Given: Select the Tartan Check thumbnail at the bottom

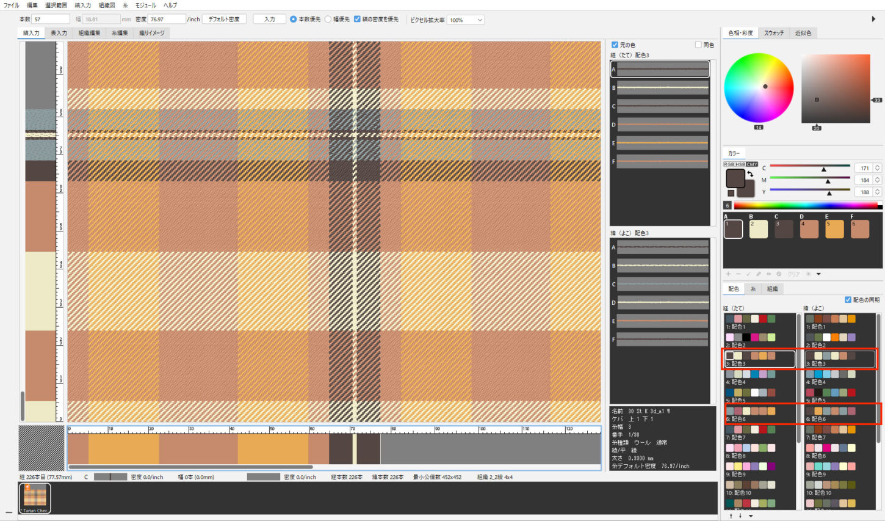Looking at the screenshot, I should click(35, 498).
